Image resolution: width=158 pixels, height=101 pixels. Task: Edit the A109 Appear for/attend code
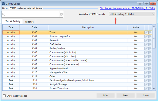point(146,68)
